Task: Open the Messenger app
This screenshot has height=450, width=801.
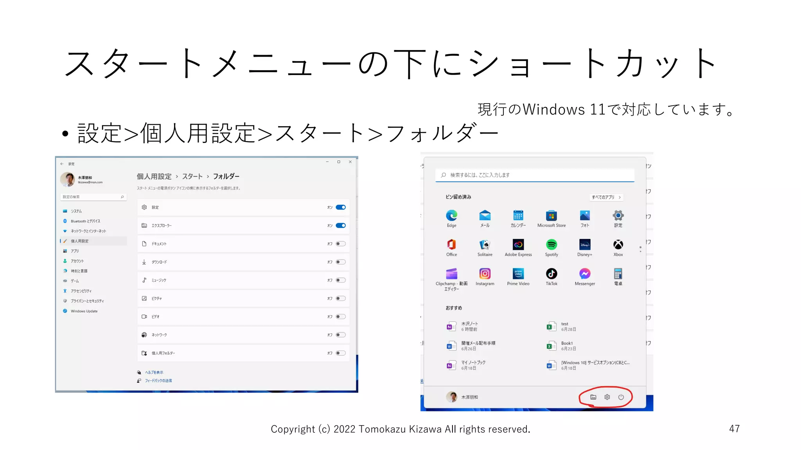Action: pyautogui.click(x=585, y=277)
